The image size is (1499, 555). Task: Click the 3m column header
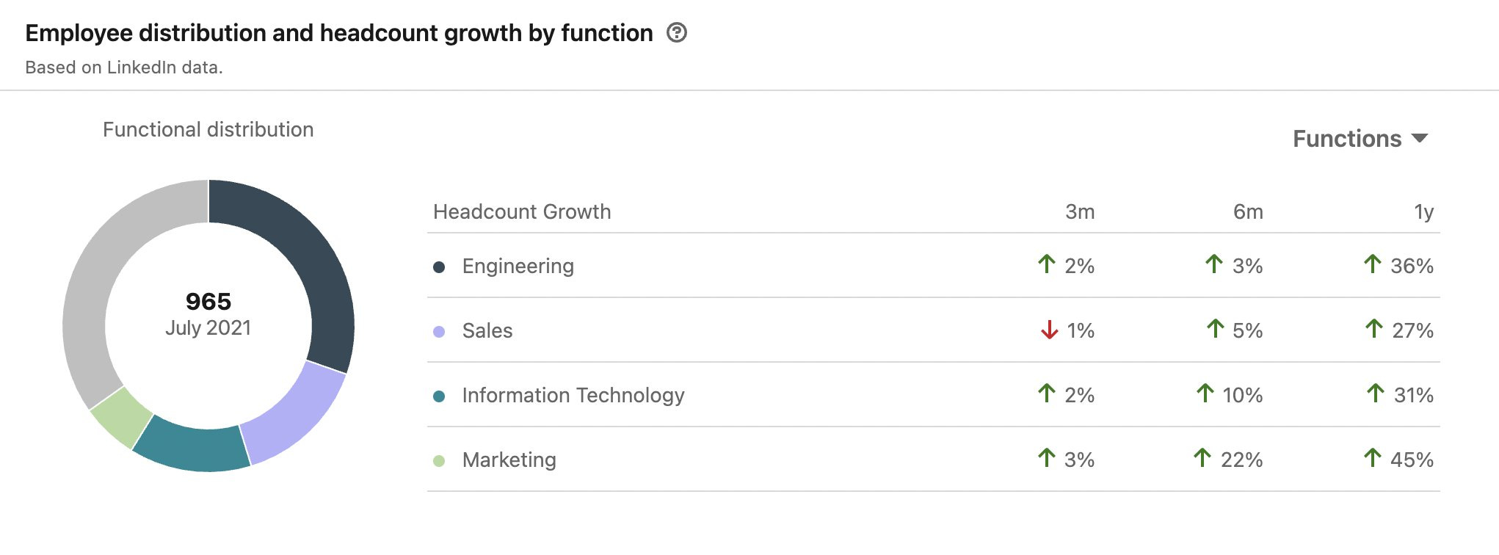pos(1079,212)
